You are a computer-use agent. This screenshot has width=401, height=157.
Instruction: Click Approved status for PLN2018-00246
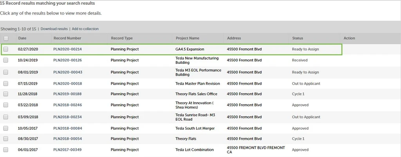pyautogui.click(x=300, y=105)
